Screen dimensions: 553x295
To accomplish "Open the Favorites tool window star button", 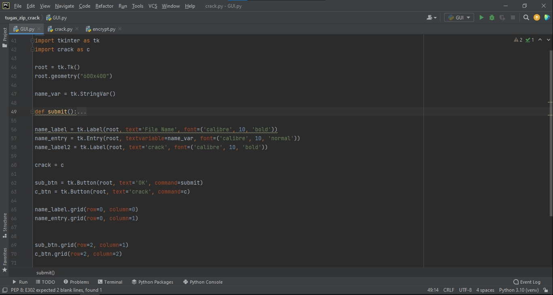I will coord(4,260).
